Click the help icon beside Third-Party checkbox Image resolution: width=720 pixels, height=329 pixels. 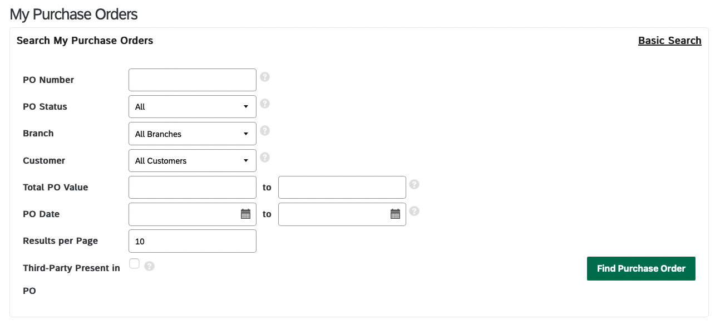pyautogui.click(x=149, y=266)
